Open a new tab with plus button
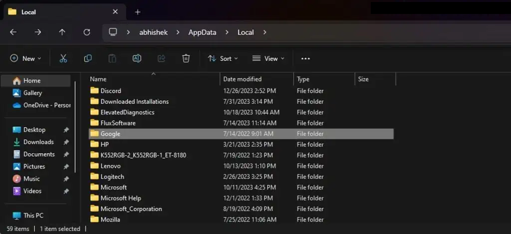This screenshot has height=234, width=511. click(138, 12)
